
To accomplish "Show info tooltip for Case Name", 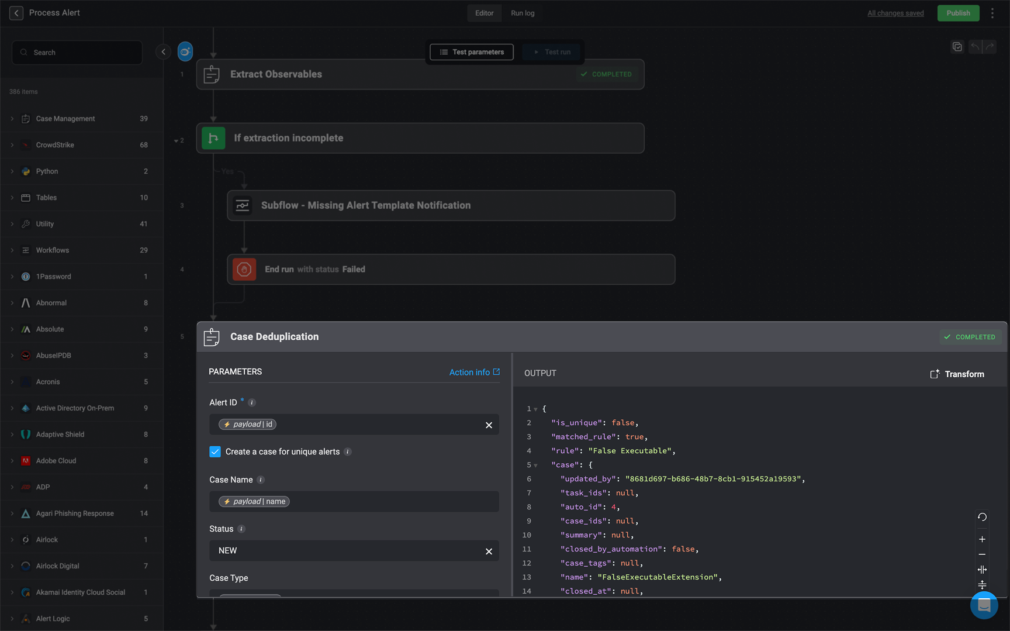I will 261,480.
